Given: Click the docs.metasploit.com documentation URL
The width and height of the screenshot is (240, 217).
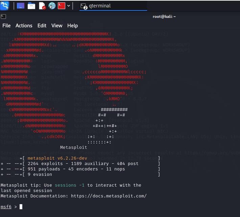Looking at the screenshot, I should [109, 196].
